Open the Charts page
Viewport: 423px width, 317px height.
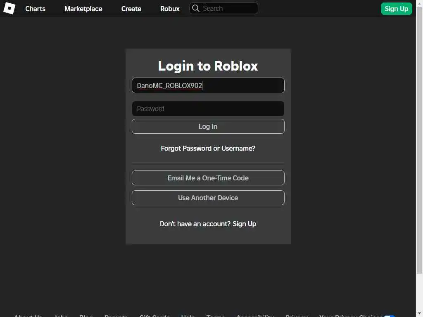point(36,9)
